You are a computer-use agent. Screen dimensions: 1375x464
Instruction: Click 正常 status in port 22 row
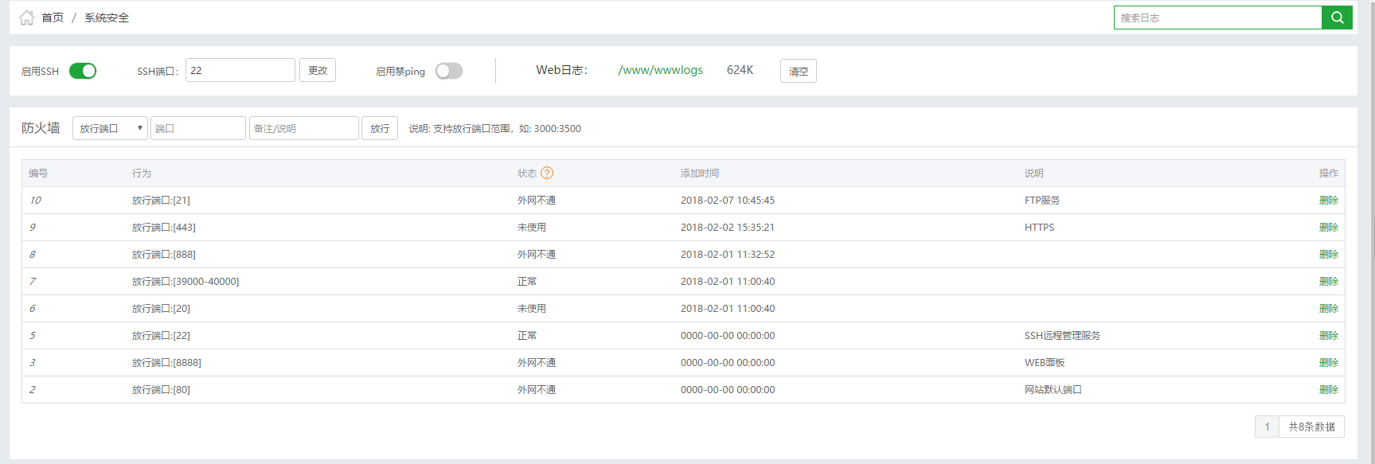[x=527, y=336]
